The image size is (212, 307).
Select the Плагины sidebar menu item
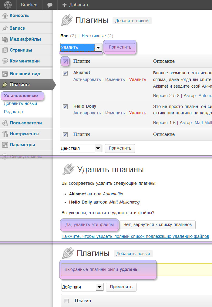20,85
